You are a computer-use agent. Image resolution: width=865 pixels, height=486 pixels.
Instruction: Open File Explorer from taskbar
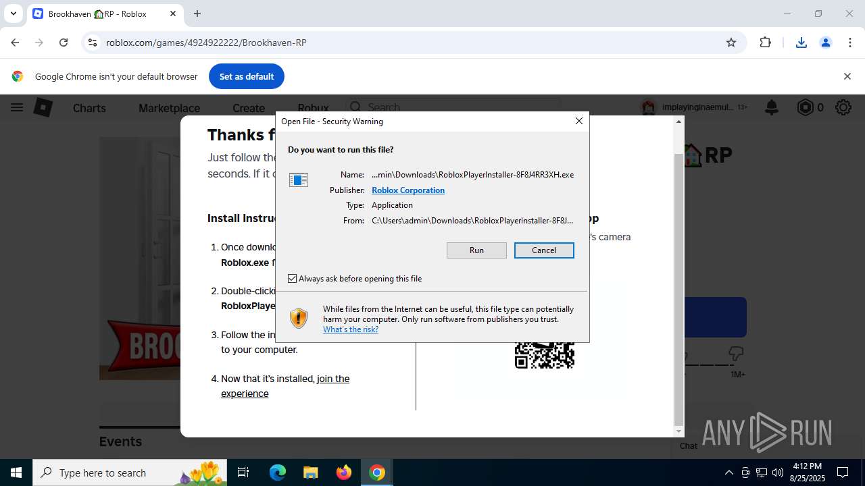310,473
